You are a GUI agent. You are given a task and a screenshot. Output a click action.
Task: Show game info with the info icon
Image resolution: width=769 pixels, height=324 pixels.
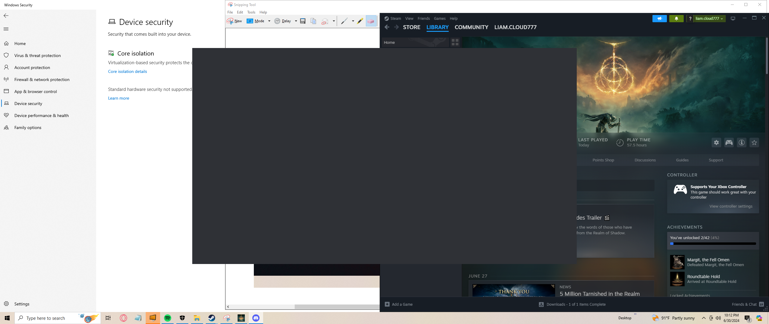(742, 142)
